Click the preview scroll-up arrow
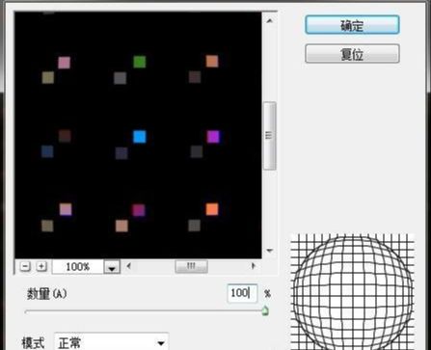Viewport: 431px width, 350px height. (x=270, y=21)
